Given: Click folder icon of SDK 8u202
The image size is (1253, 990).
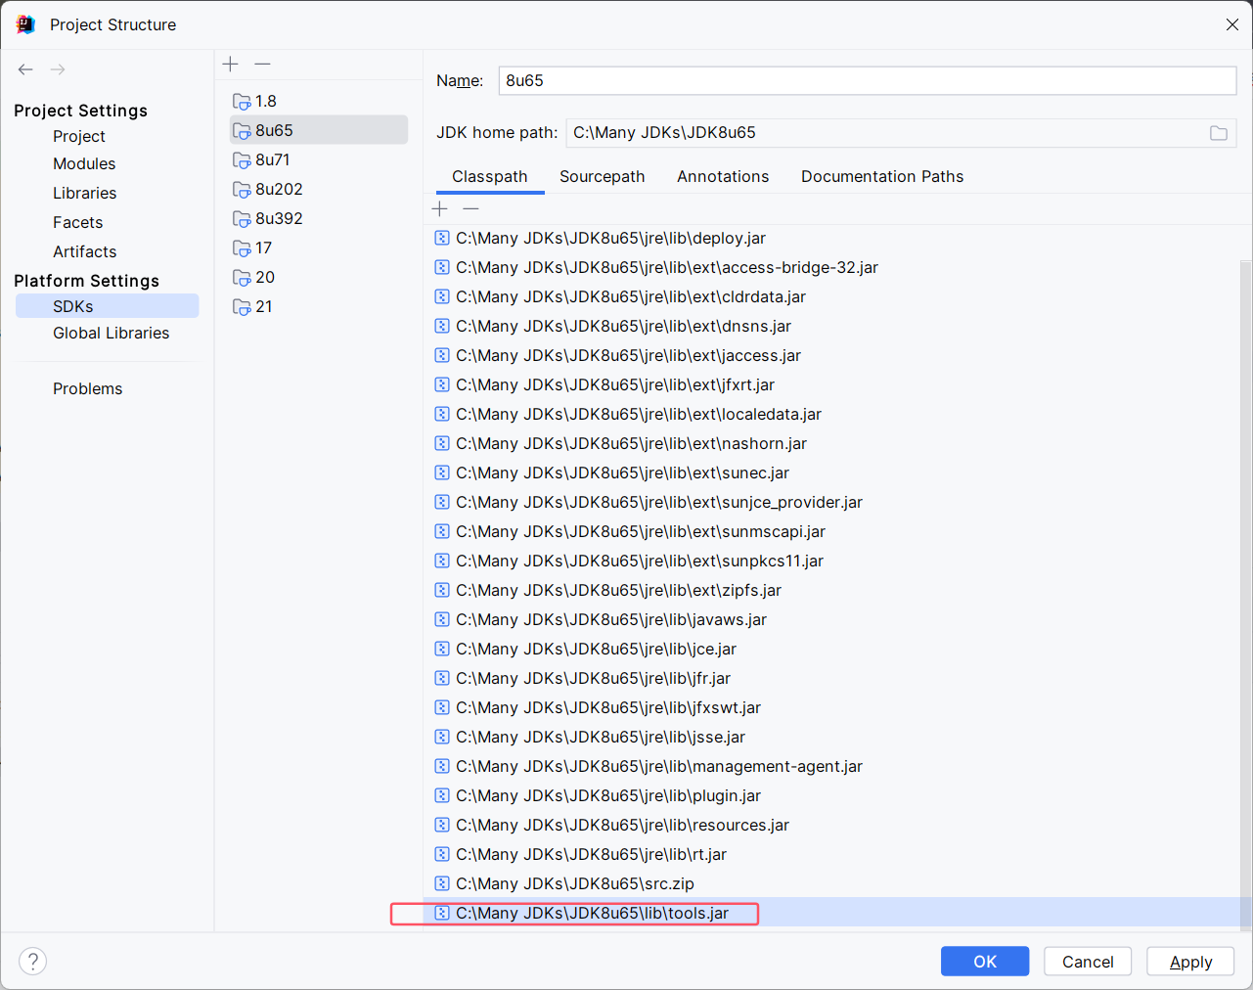Looking at the screenshot, I should pos(242,190).
